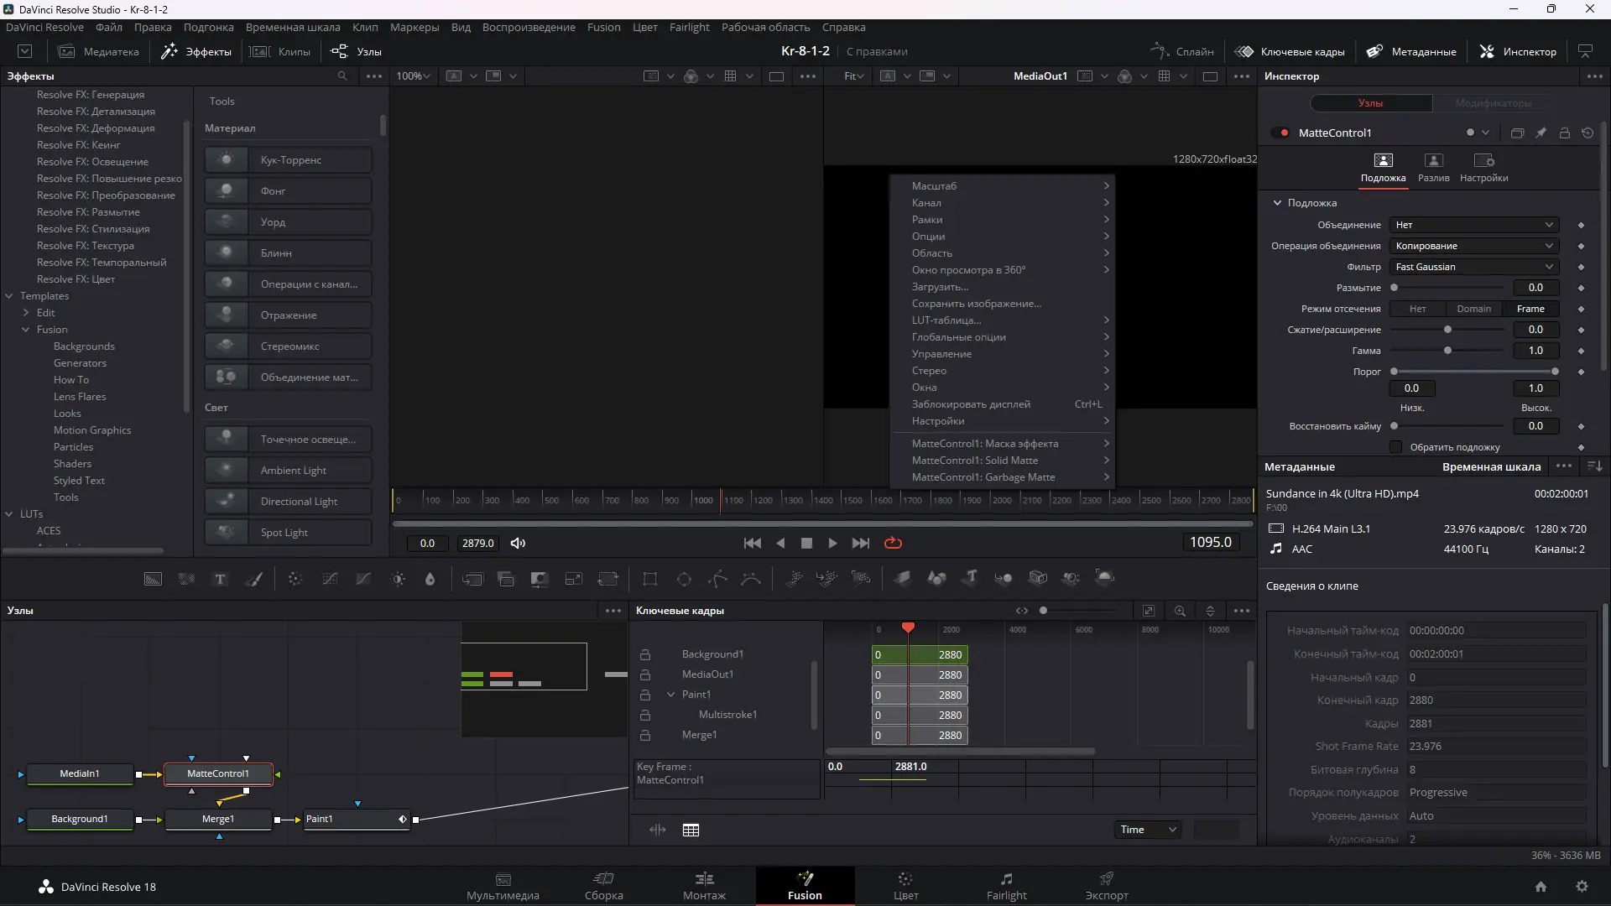
Task: Open the Fast Gaussian filter dropdown
Action: coord(1473,267)
